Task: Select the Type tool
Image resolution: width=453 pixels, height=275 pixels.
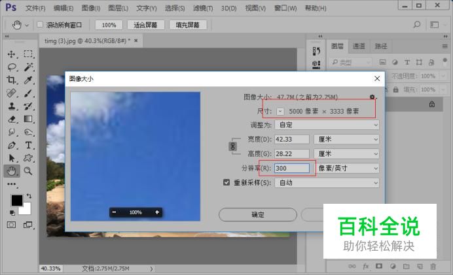Action: pyautogui.click(x=28, y=145)
